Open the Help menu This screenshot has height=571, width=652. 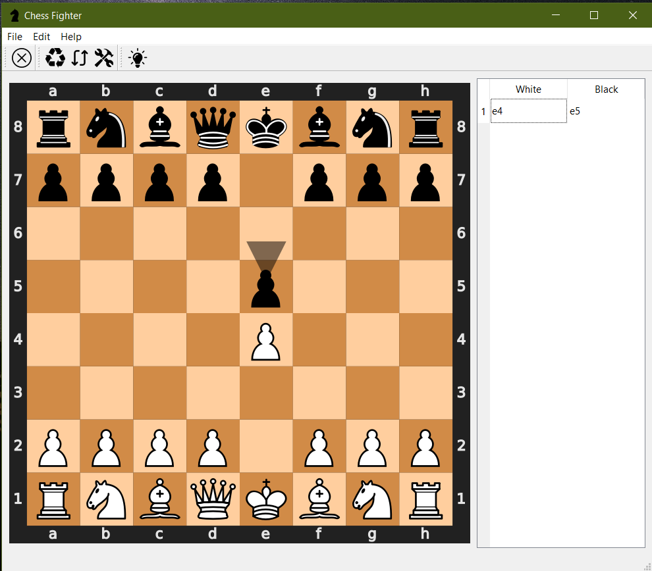click(x=70, y=37)
